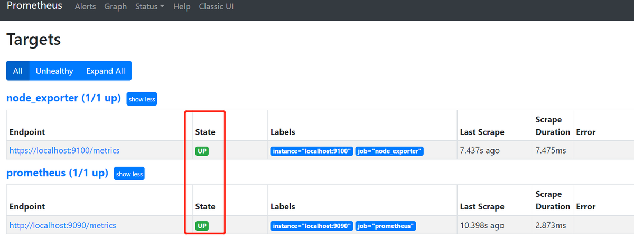This screenshot has height=248, width=634.
Task: Open http://localhost:9090/metrics endpoint link
Action: [x=63, y=225]
